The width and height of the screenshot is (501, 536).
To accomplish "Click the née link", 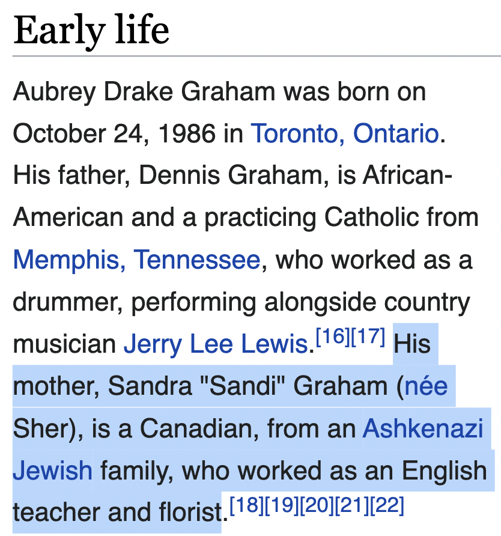I will click(x=427, y=386).
